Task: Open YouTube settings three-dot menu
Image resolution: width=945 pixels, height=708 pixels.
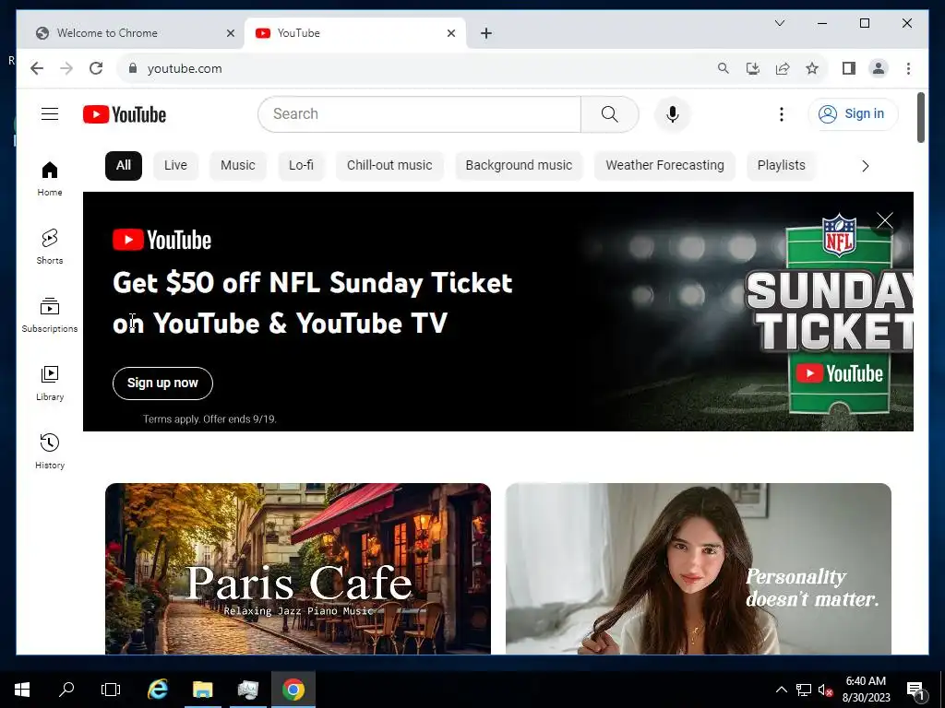Action: pos(781,113)
